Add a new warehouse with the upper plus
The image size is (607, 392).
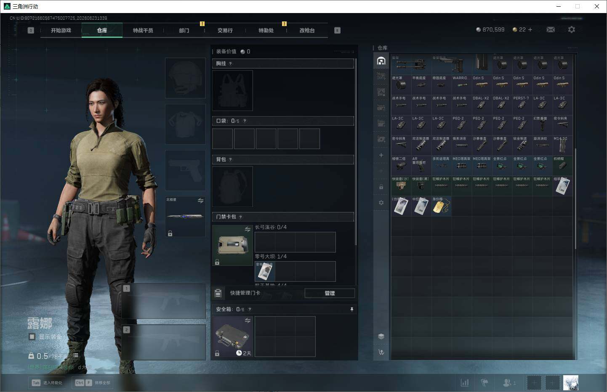tap(381, 155)
